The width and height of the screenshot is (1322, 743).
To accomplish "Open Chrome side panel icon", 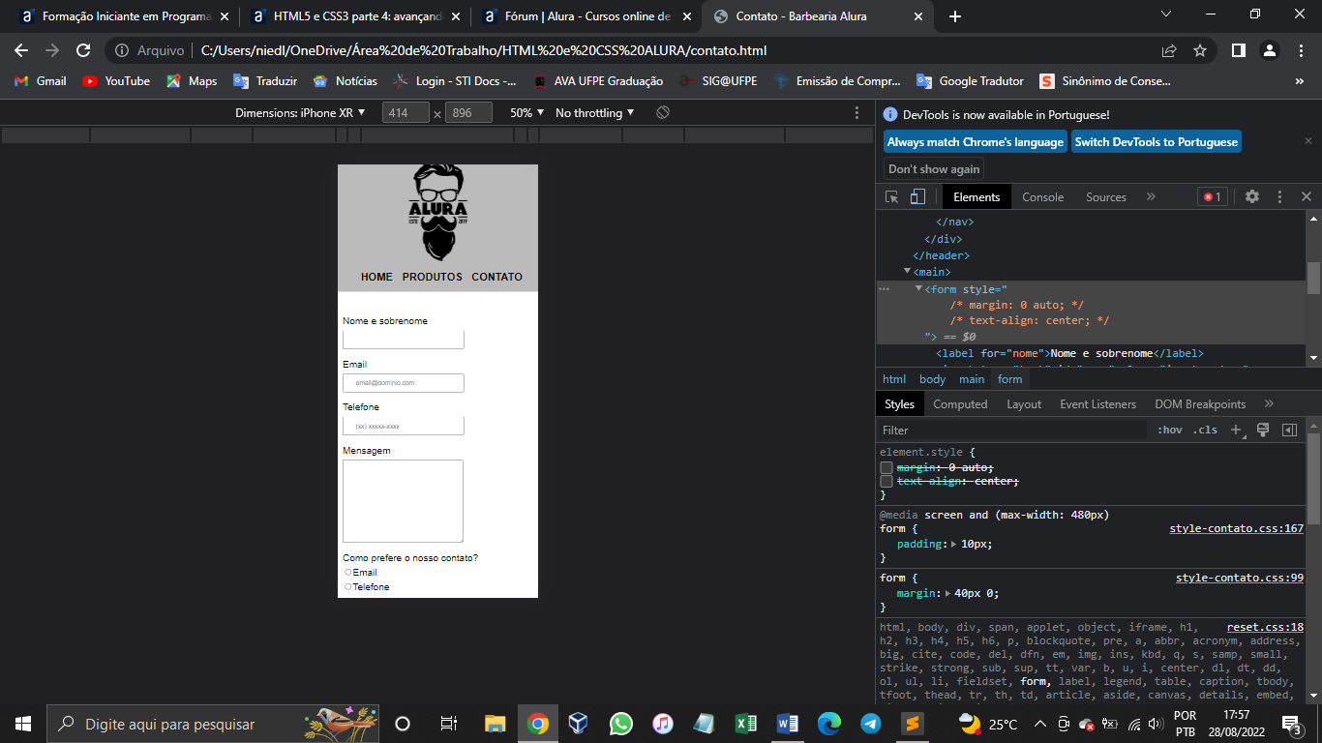I will 1238,50.
